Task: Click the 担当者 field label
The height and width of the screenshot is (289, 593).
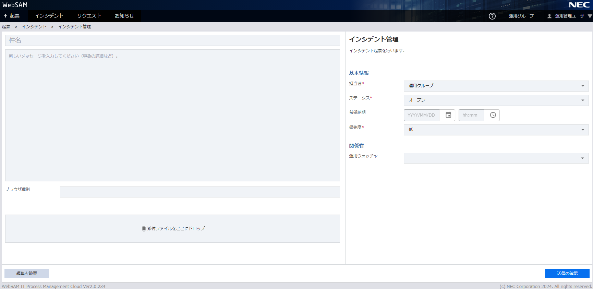Action: point(356,84)
